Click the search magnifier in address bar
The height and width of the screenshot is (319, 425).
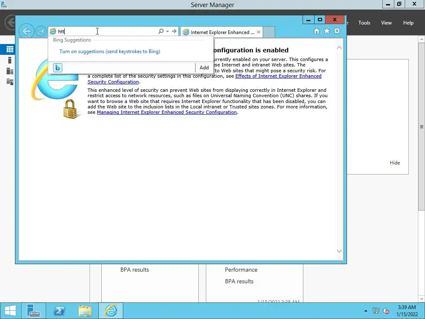pyautogui.click(x=161, y=31)
